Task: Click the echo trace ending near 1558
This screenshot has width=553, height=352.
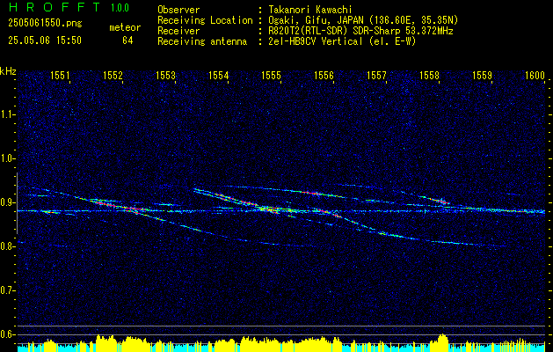Action: 440,201
